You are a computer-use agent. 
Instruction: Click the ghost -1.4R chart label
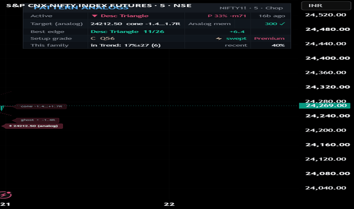click(x=36, y=120)
